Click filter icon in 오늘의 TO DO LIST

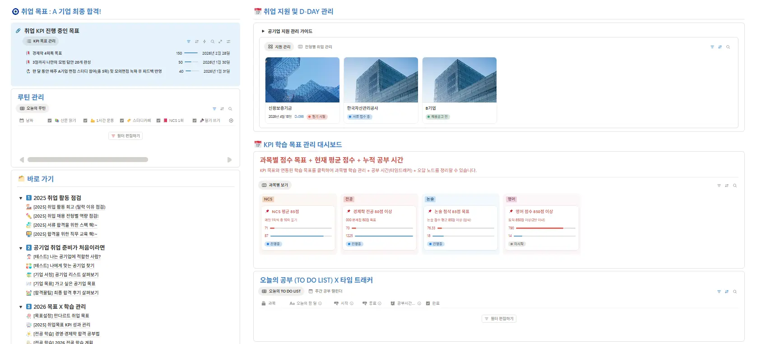click(x=719, y=292)
